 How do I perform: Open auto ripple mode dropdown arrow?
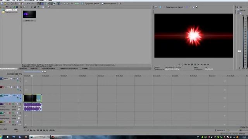point(48,3)
